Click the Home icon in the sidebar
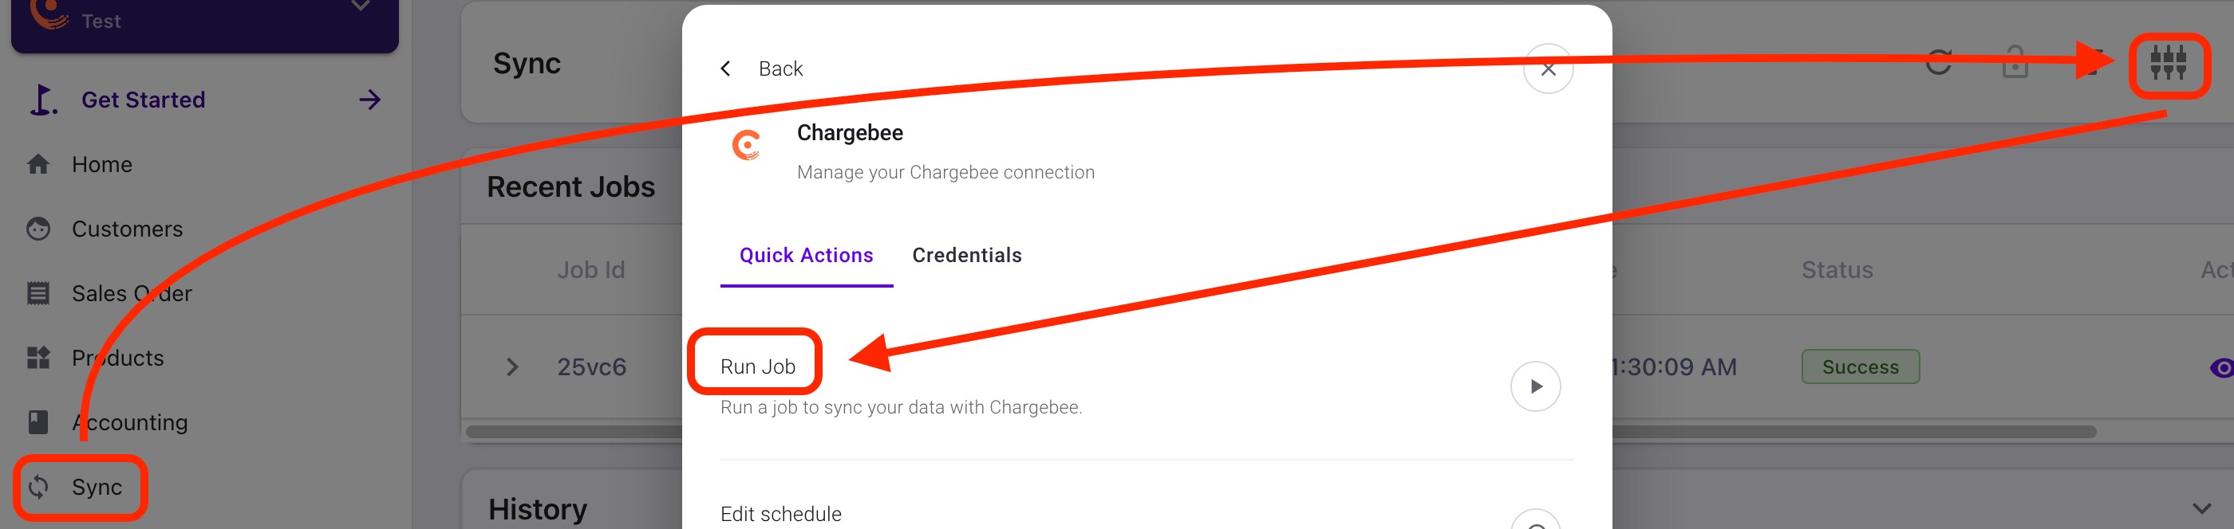 pos(38,164)
